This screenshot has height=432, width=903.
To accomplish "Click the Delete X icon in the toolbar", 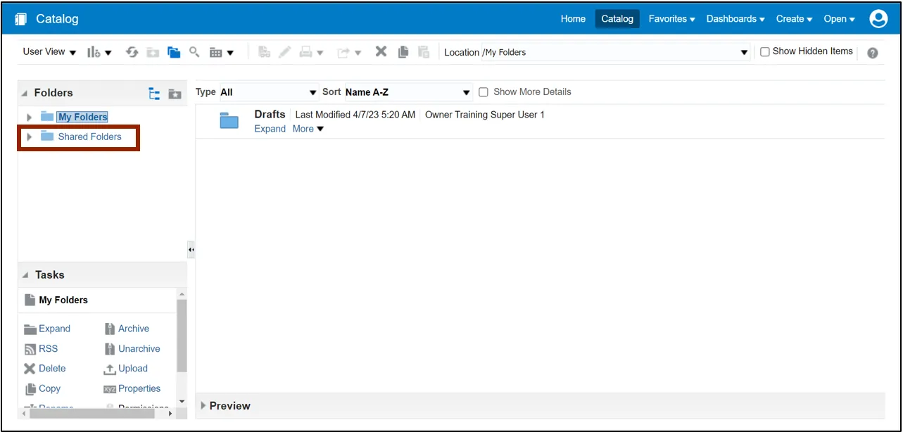I will point(381,52).
